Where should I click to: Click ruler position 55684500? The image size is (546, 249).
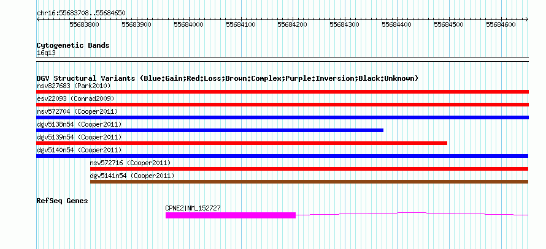[x=449, y=24]
